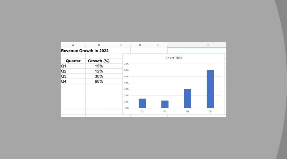Image resolution: width=287 pixels, height=159 pixels.
Task: Click the Q4 bar in the chart
Action: point(210,89)
